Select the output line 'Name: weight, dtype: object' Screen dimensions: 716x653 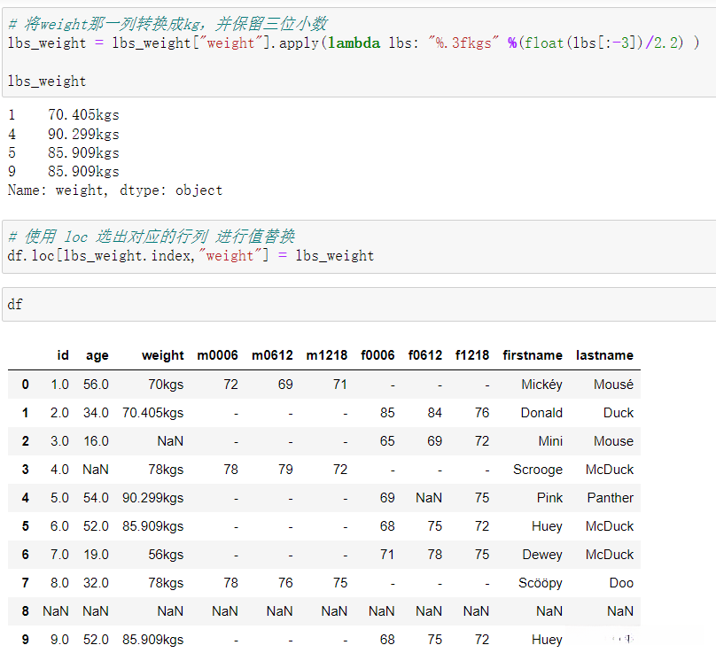[x=115, y=190]
